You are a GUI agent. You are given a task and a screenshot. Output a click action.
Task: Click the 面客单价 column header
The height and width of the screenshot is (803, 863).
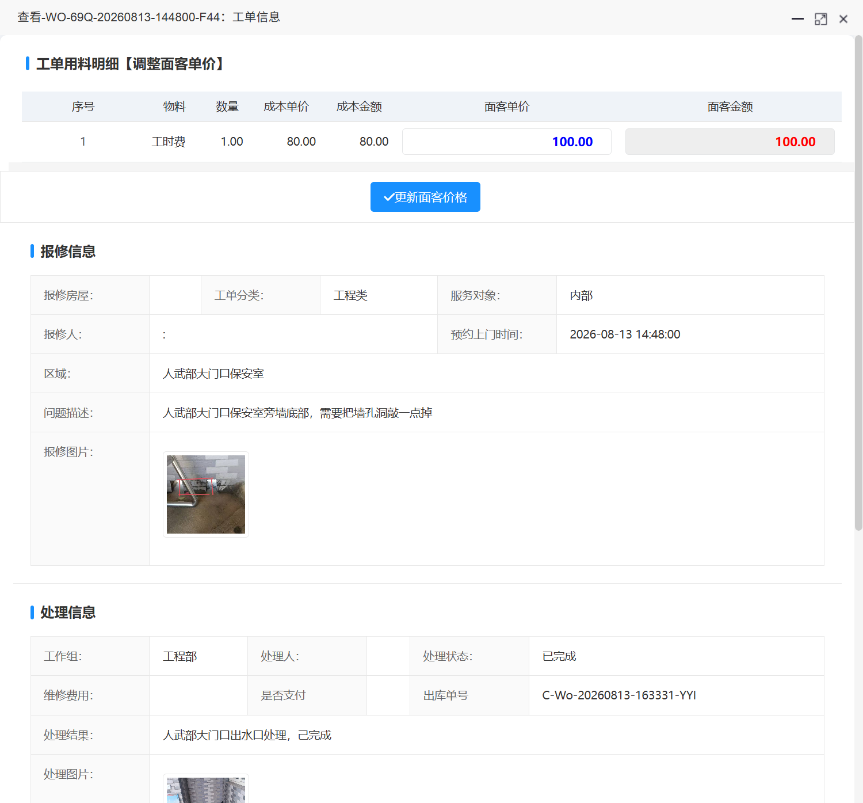(x=507, y=106)
